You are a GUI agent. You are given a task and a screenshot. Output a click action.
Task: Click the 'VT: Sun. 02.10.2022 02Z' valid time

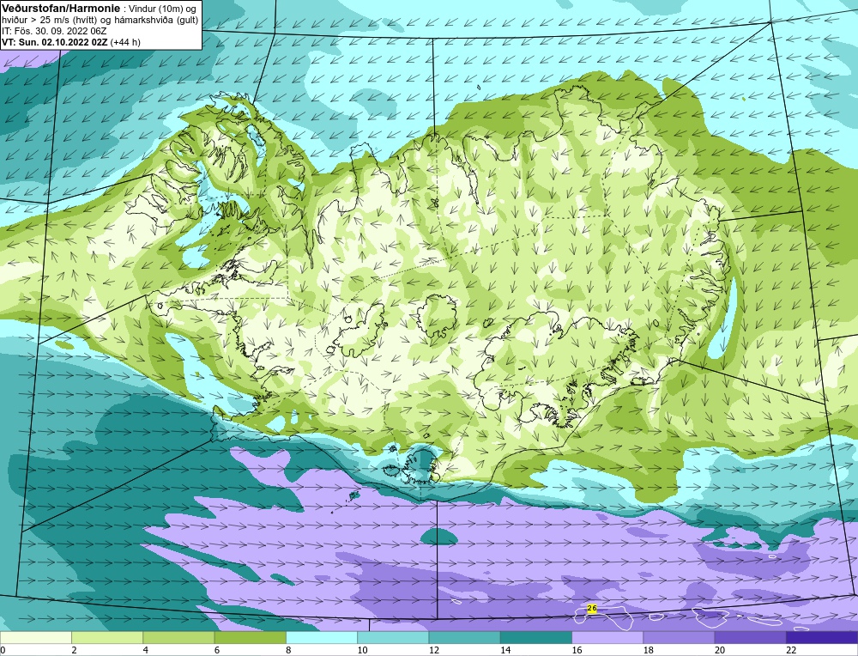(55, 42)
